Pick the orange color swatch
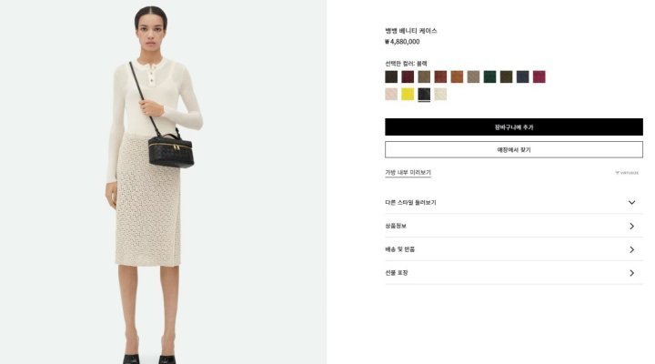655x364 pixels. 457,77
